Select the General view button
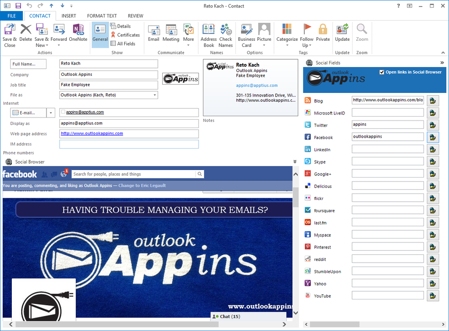 point(100,35)
